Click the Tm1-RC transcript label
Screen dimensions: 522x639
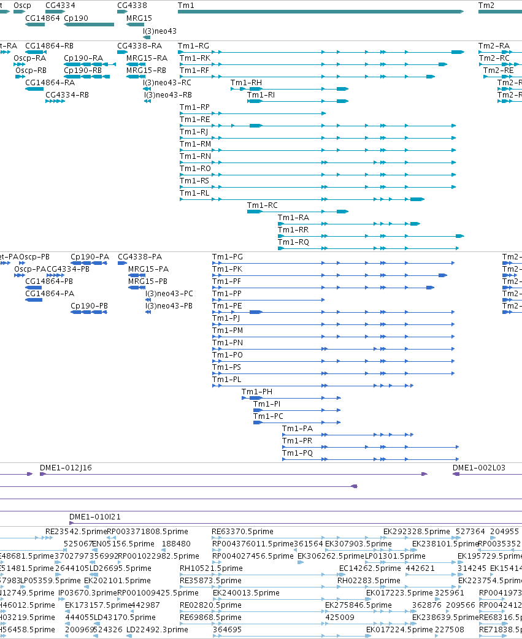tap(263, 205)
